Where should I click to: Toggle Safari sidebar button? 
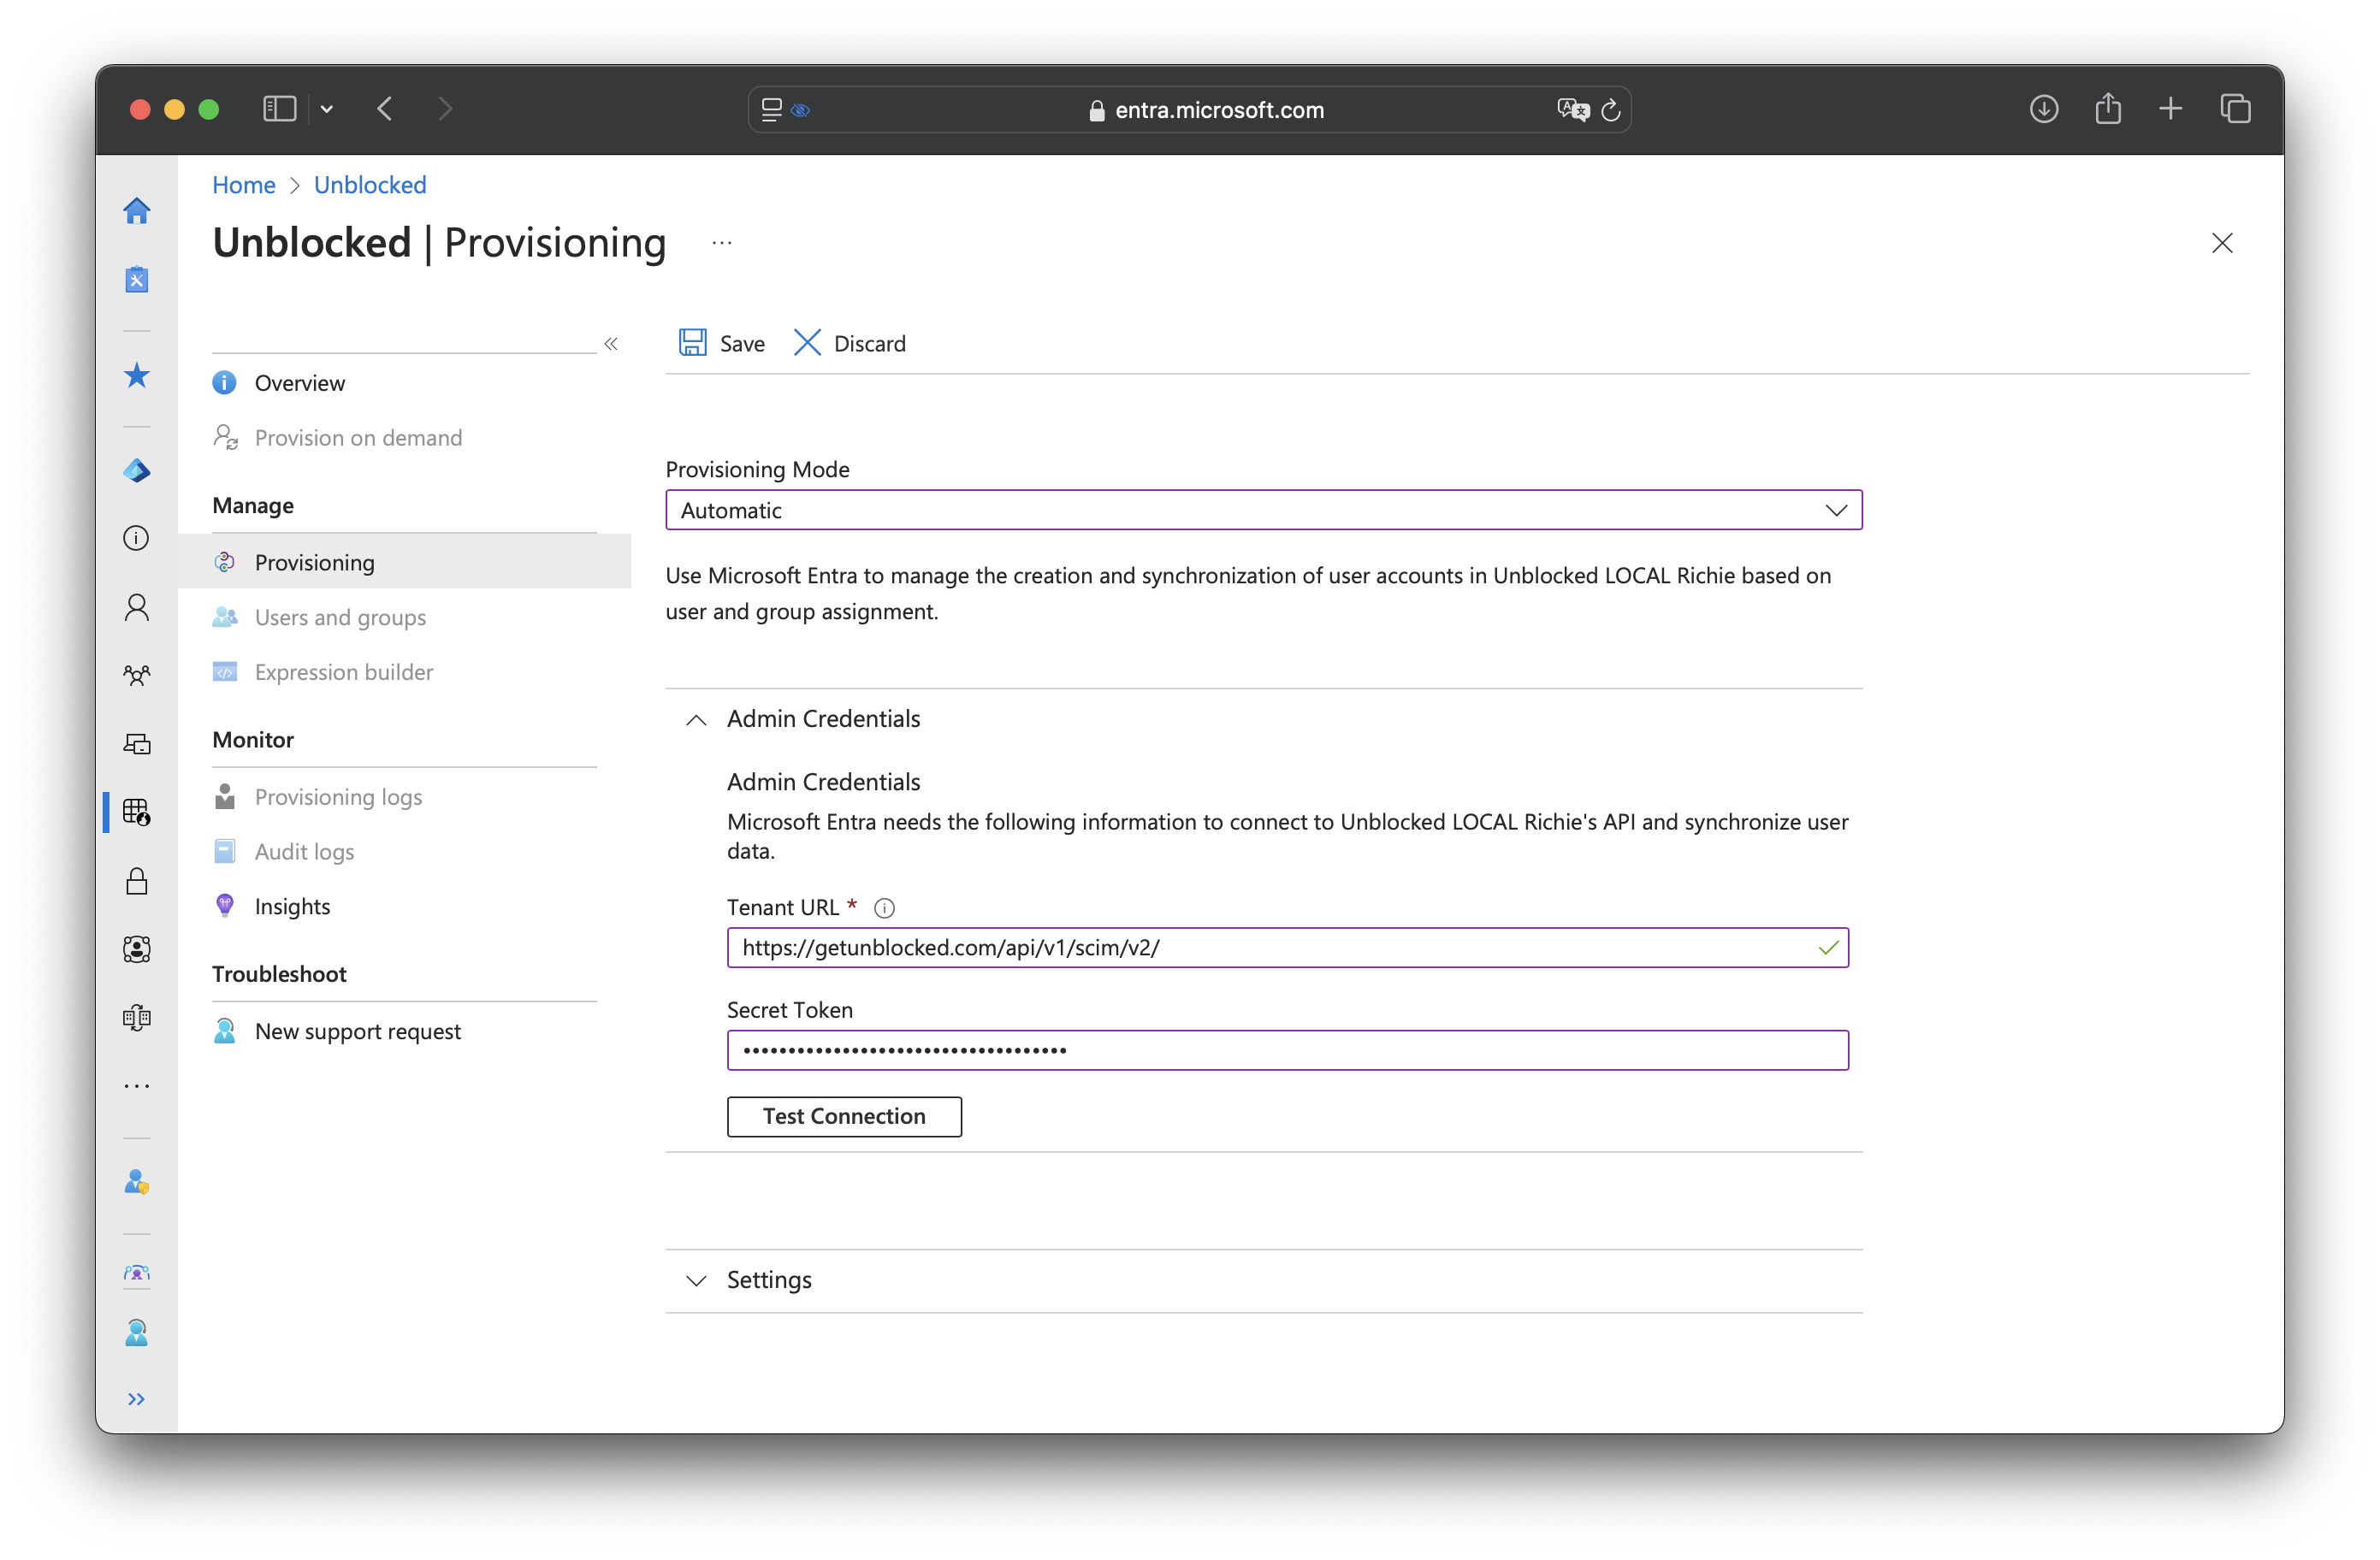pyautogui.click(x=279, y=109)
